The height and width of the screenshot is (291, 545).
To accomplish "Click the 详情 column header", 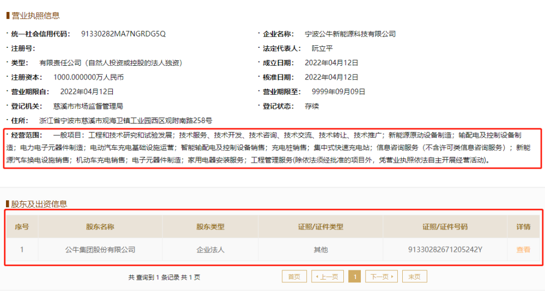I will pyautogui.click(x=523, y=227).
